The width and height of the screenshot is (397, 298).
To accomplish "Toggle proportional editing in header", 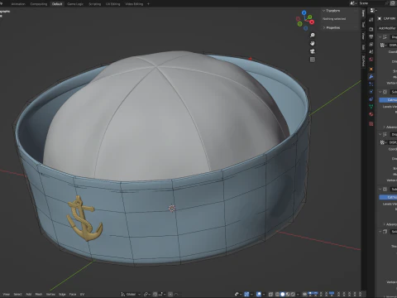I will point(170,294).
